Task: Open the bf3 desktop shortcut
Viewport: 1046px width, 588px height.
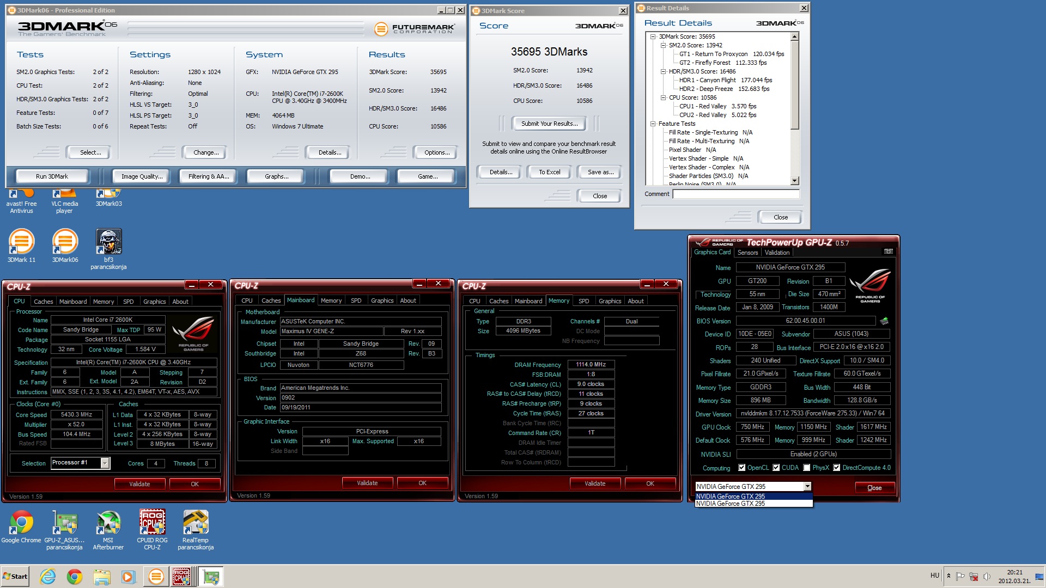Action: (108, 242)
